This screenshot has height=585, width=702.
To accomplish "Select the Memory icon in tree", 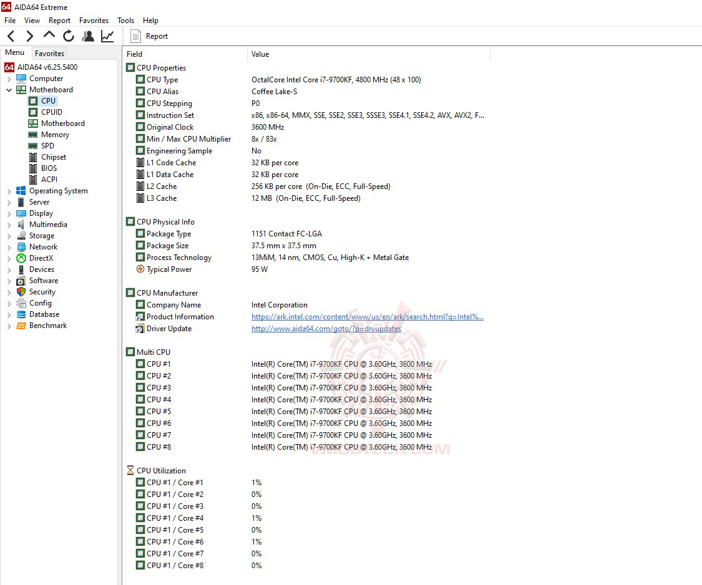I will pos(33,135).
